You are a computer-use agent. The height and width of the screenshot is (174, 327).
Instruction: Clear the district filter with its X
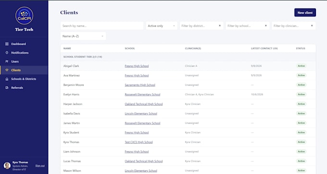point(220,25)
